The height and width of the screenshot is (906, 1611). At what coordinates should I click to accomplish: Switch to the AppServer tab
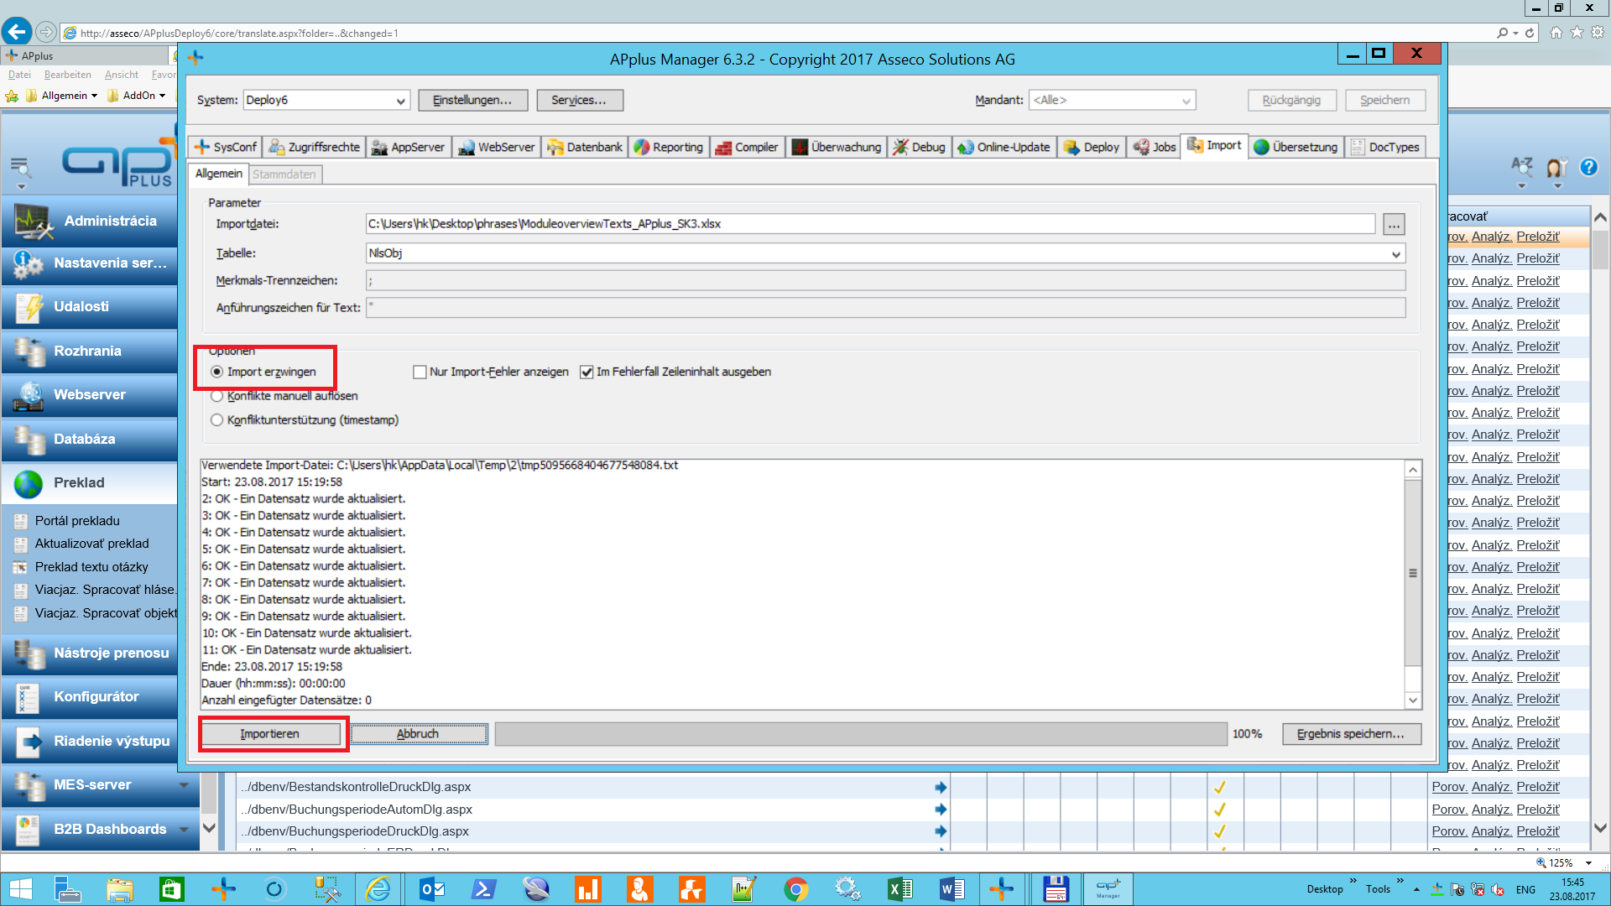click(x=409, y=147)
